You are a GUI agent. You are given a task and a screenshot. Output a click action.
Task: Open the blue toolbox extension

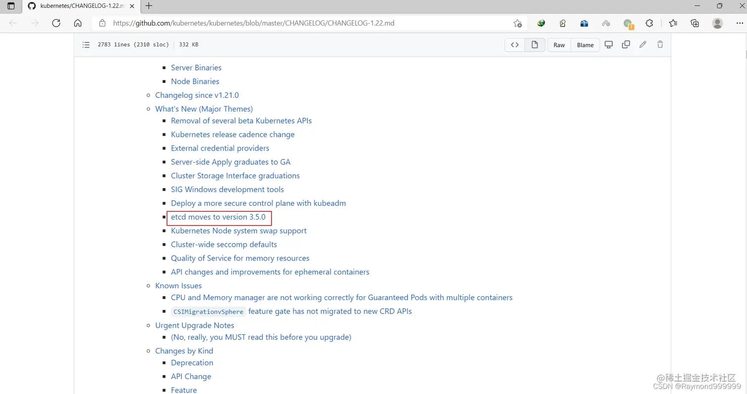pos(584,23)
